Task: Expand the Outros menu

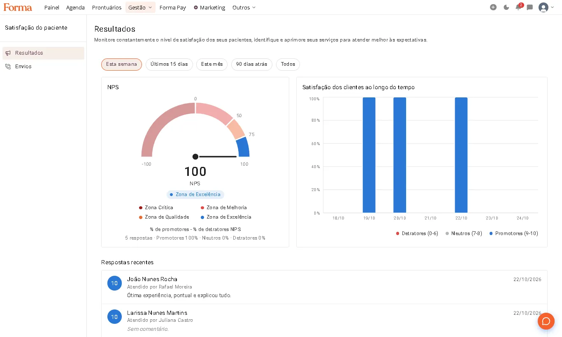Action: tap(244, 7)
